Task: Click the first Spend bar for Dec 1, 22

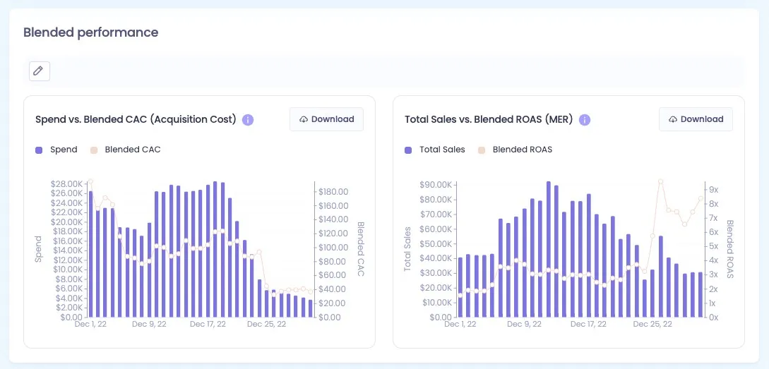Action: 90,254
